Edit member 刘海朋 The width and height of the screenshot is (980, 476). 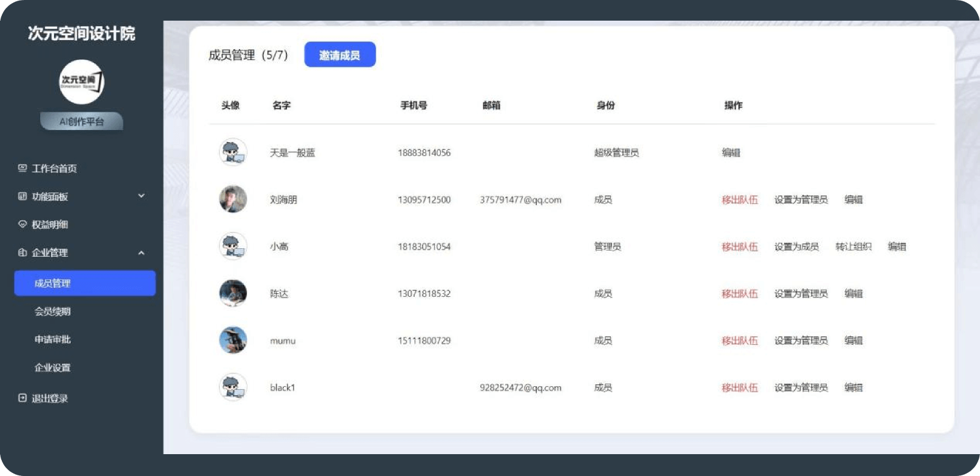click(854, 199)
